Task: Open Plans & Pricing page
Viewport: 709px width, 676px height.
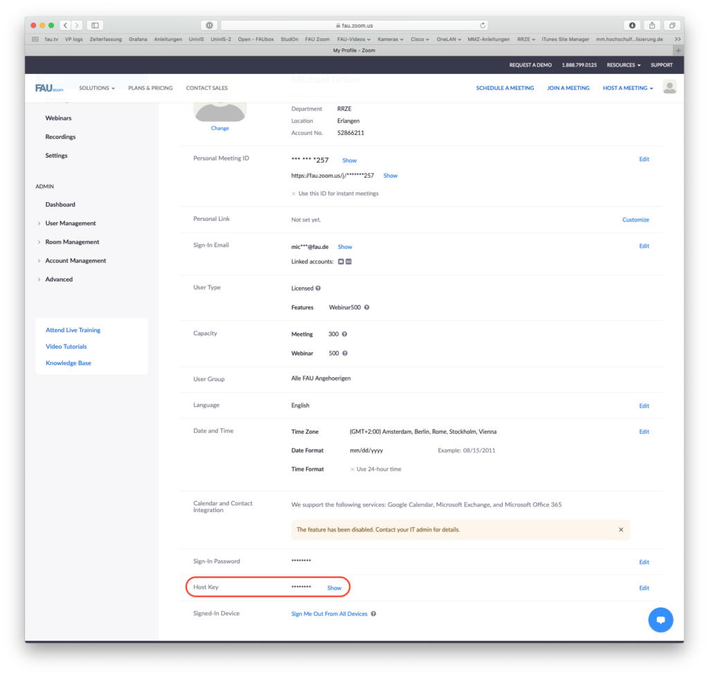Action: (150, 88)
